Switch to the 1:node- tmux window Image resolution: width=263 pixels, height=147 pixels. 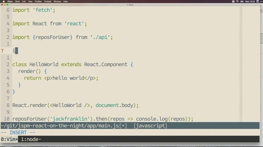click(x=31, y=139)
